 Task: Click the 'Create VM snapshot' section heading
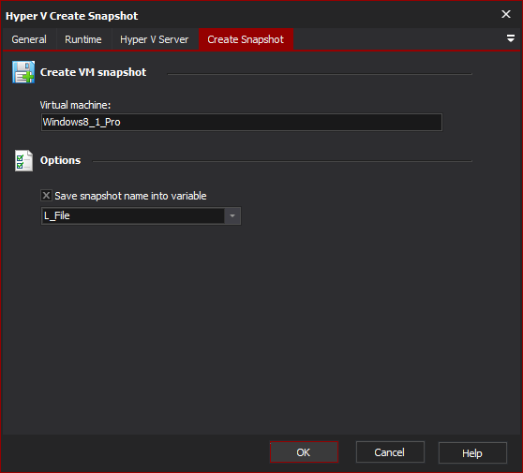coord(93,72)
